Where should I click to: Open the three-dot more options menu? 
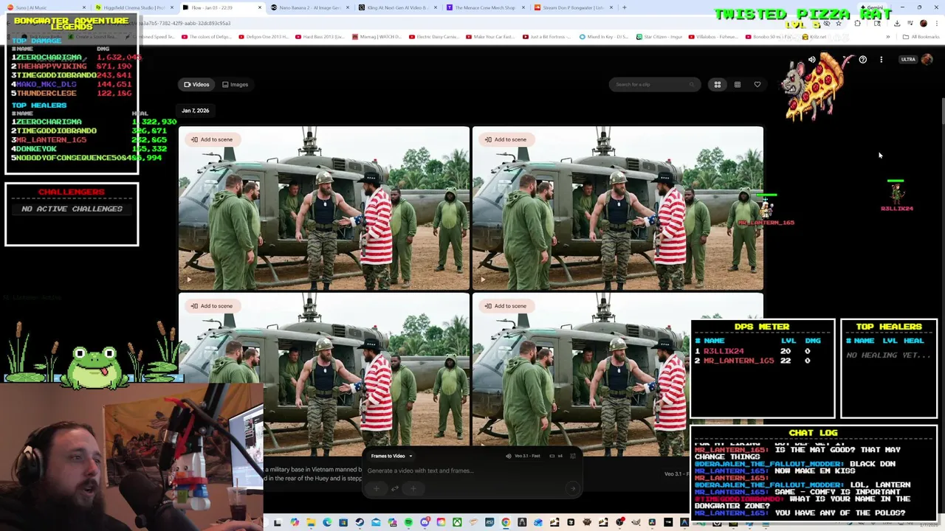coord(881,60)
